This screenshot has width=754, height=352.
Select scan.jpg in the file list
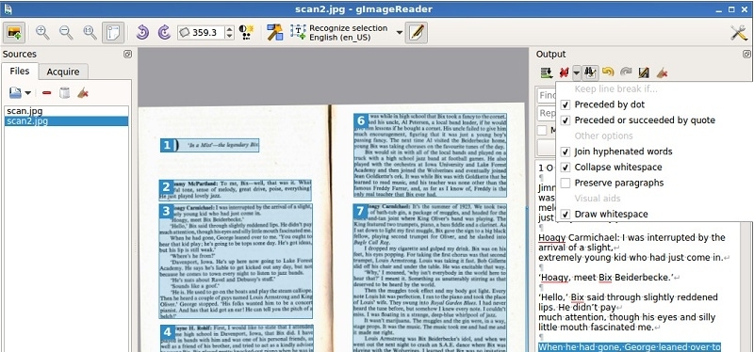(66, 111)
